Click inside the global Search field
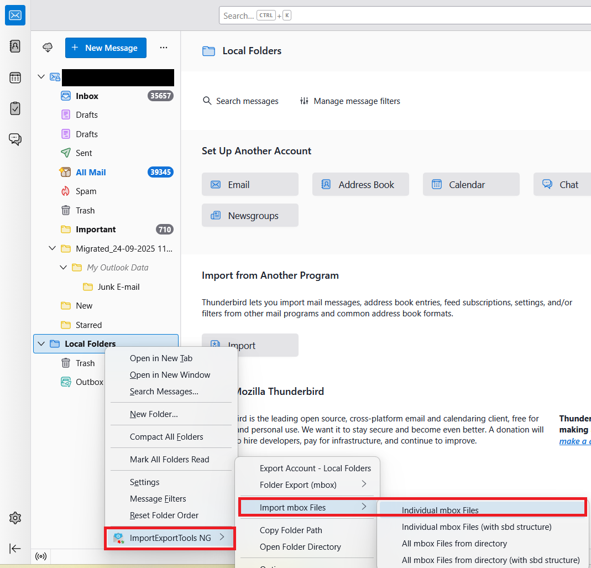This screenshot has width=591, height=568. click(x=405, y=16)
